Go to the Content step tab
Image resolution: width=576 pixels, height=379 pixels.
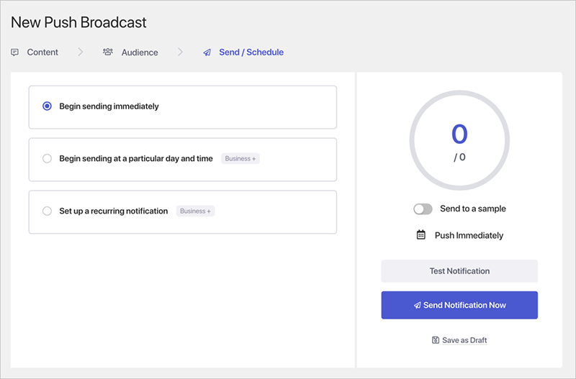pyautogui.click(x=42, y=52)
